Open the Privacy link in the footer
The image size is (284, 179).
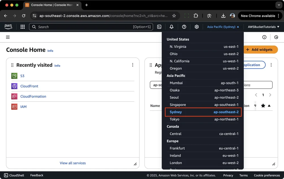pos(228,175)
